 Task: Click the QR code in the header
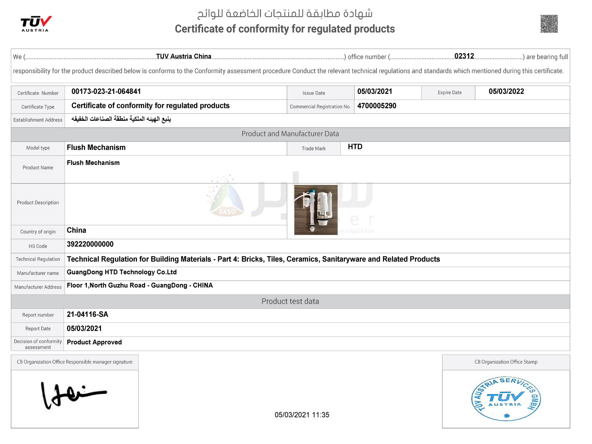549,24
